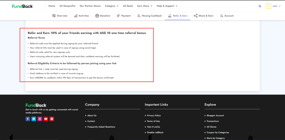Click the user avatar icon
The width and height of the screenshot is (285, 140).
tap(268, 6)
